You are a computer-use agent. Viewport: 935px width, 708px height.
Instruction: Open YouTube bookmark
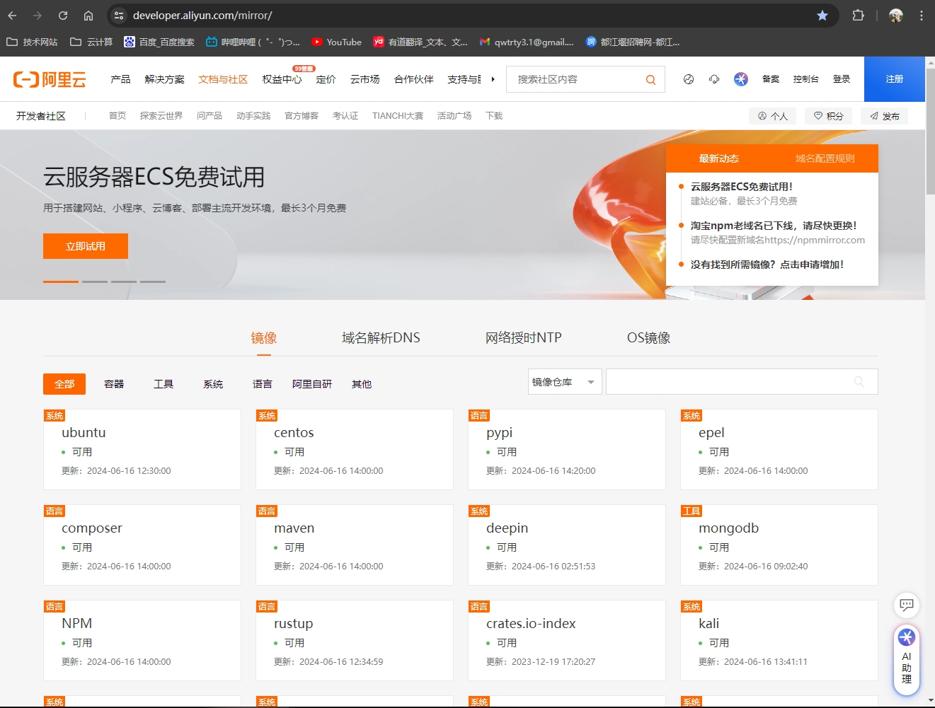click(x=337, y=42)
